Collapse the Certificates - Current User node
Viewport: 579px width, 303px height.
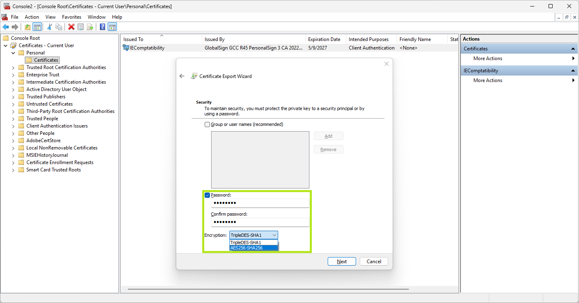pyautogui.click(x=5, y=45)
